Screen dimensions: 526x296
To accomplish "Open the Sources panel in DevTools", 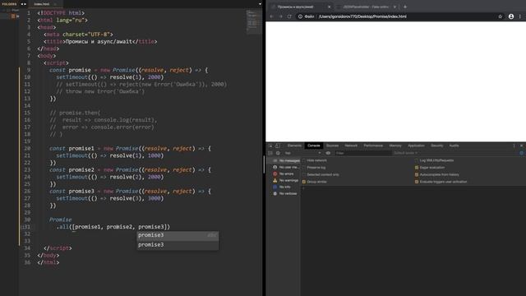I will (332, 146).
